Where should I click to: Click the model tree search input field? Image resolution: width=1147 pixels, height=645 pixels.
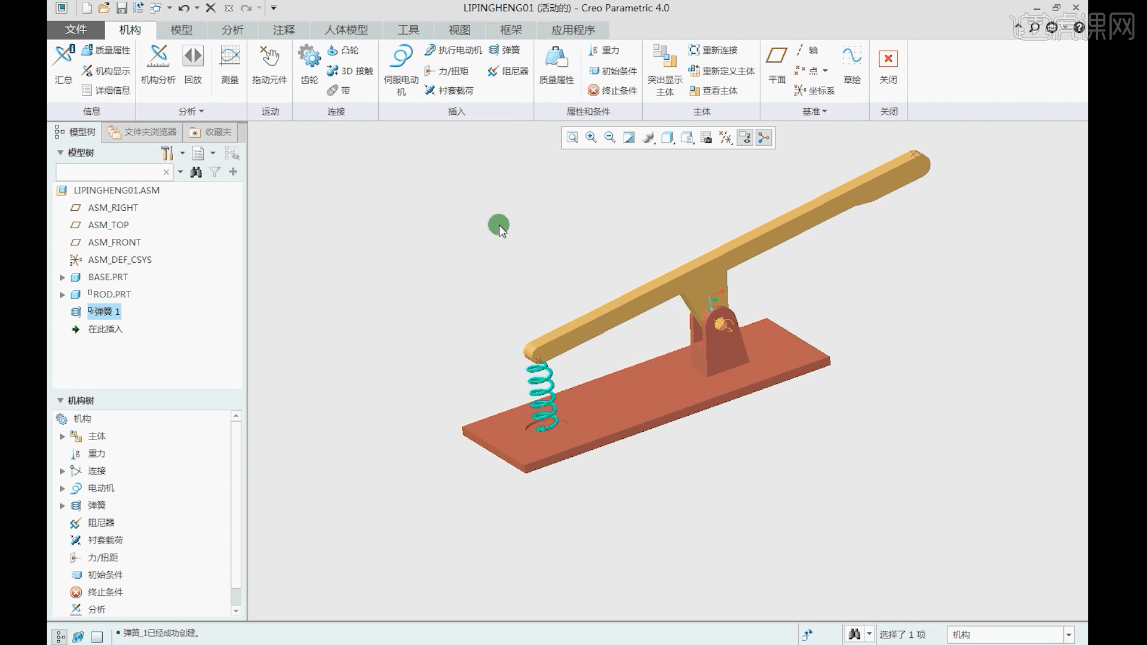click(108, 172)
